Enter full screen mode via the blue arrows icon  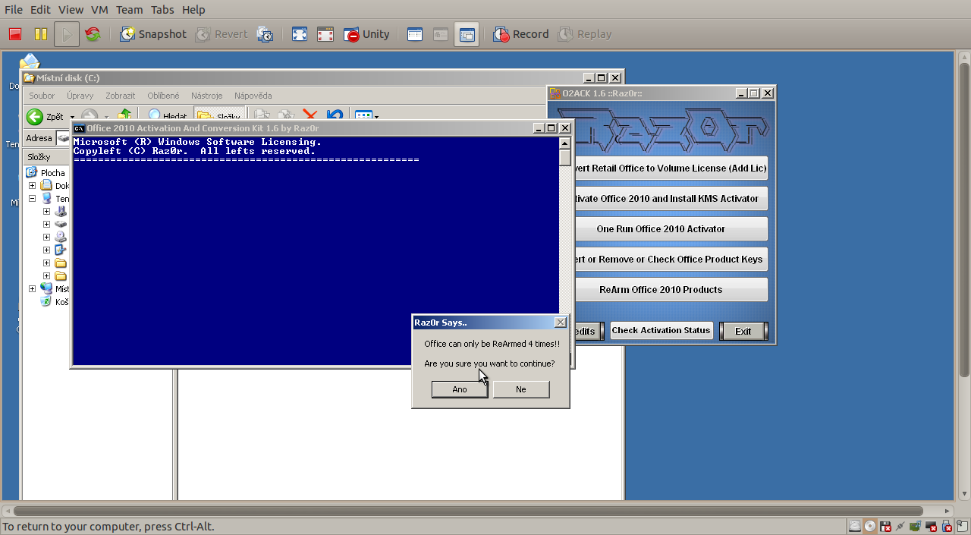(300, 34)
